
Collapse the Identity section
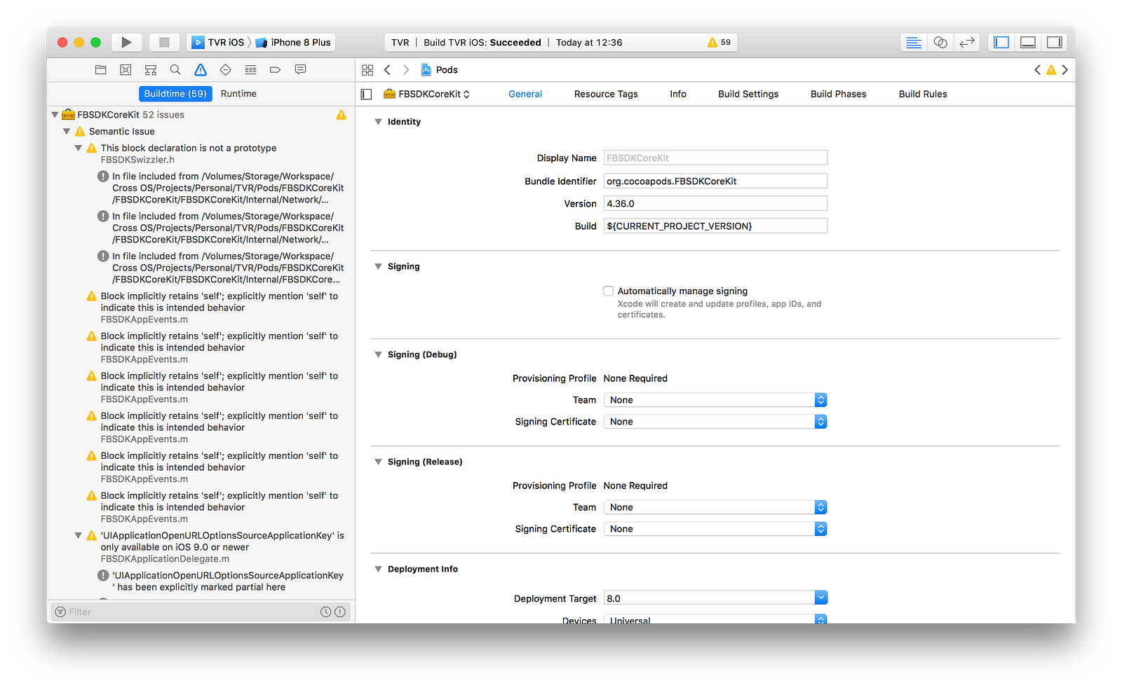379,122
